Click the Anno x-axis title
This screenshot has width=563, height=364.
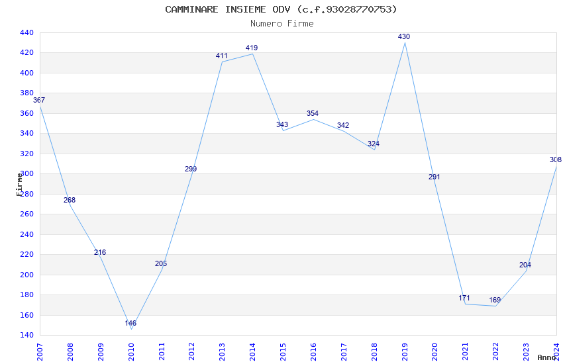[x=546, y=357]
